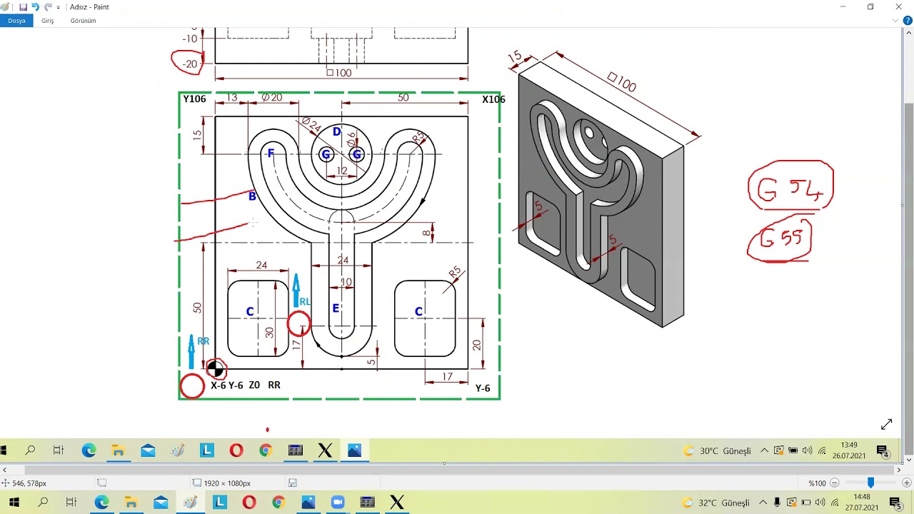Viewport: 914px width, 514px height.
Task: Open the clock showing 14:48
Action: 861,503
